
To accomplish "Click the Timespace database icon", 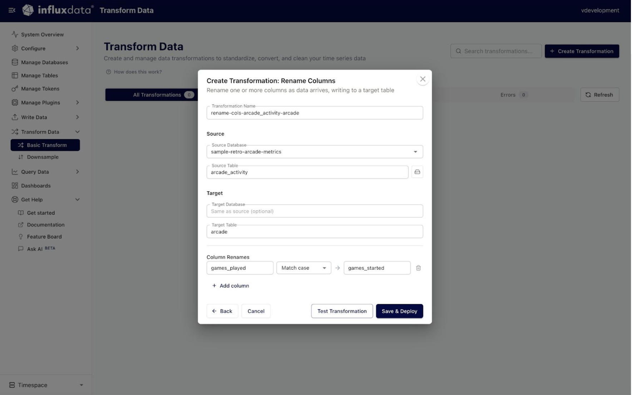I will 12,385.
